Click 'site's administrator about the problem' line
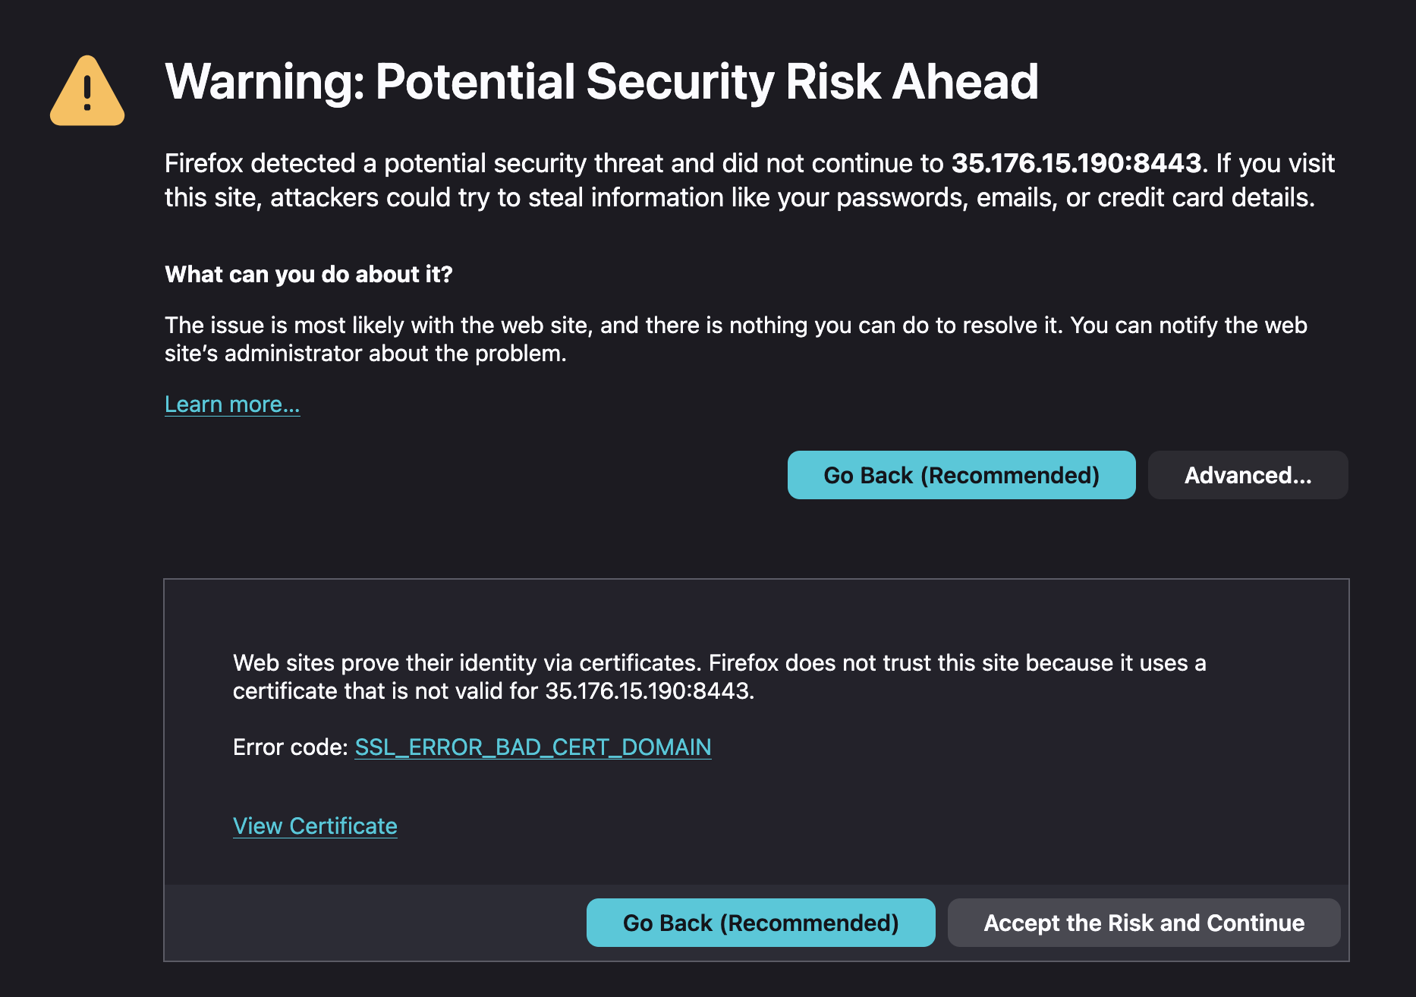This screenshot has width=1416, height=997. (x=366, y=354)
